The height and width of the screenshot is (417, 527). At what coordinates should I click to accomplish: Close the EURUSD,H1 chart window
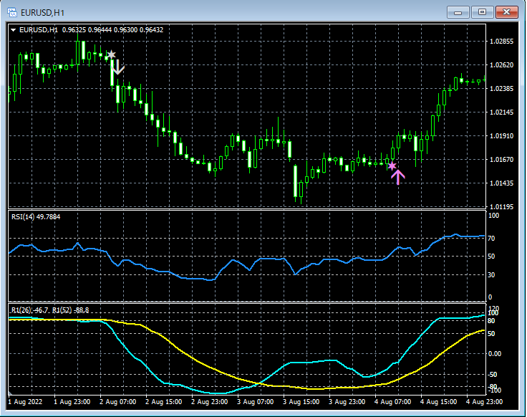[x=507, y=11]
